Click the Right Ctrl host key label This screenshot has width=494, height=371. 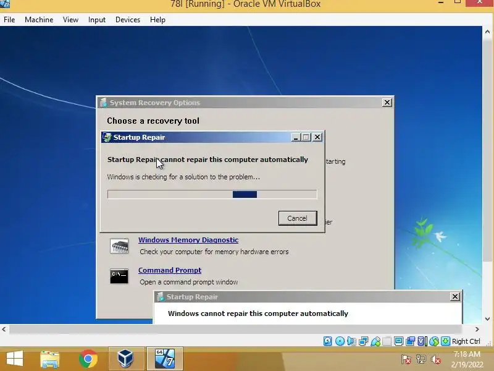466,341
